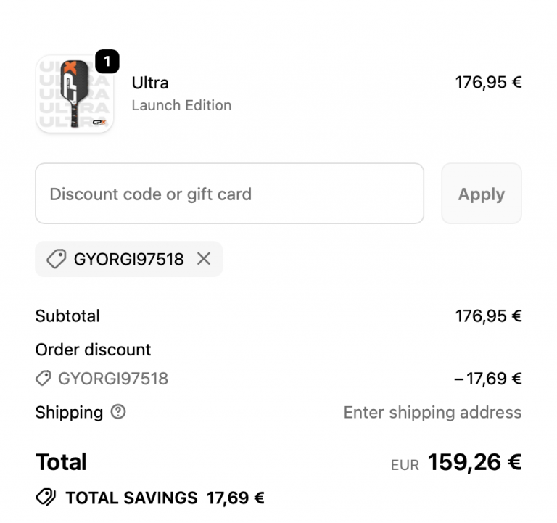The height and width of the screenshot is (523, 557).
Task: Click the total amount 159,26 €
Action: (x=474, y=462)
